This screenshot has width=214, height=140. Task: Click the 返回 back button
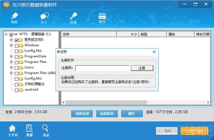[x=167, y=131]
